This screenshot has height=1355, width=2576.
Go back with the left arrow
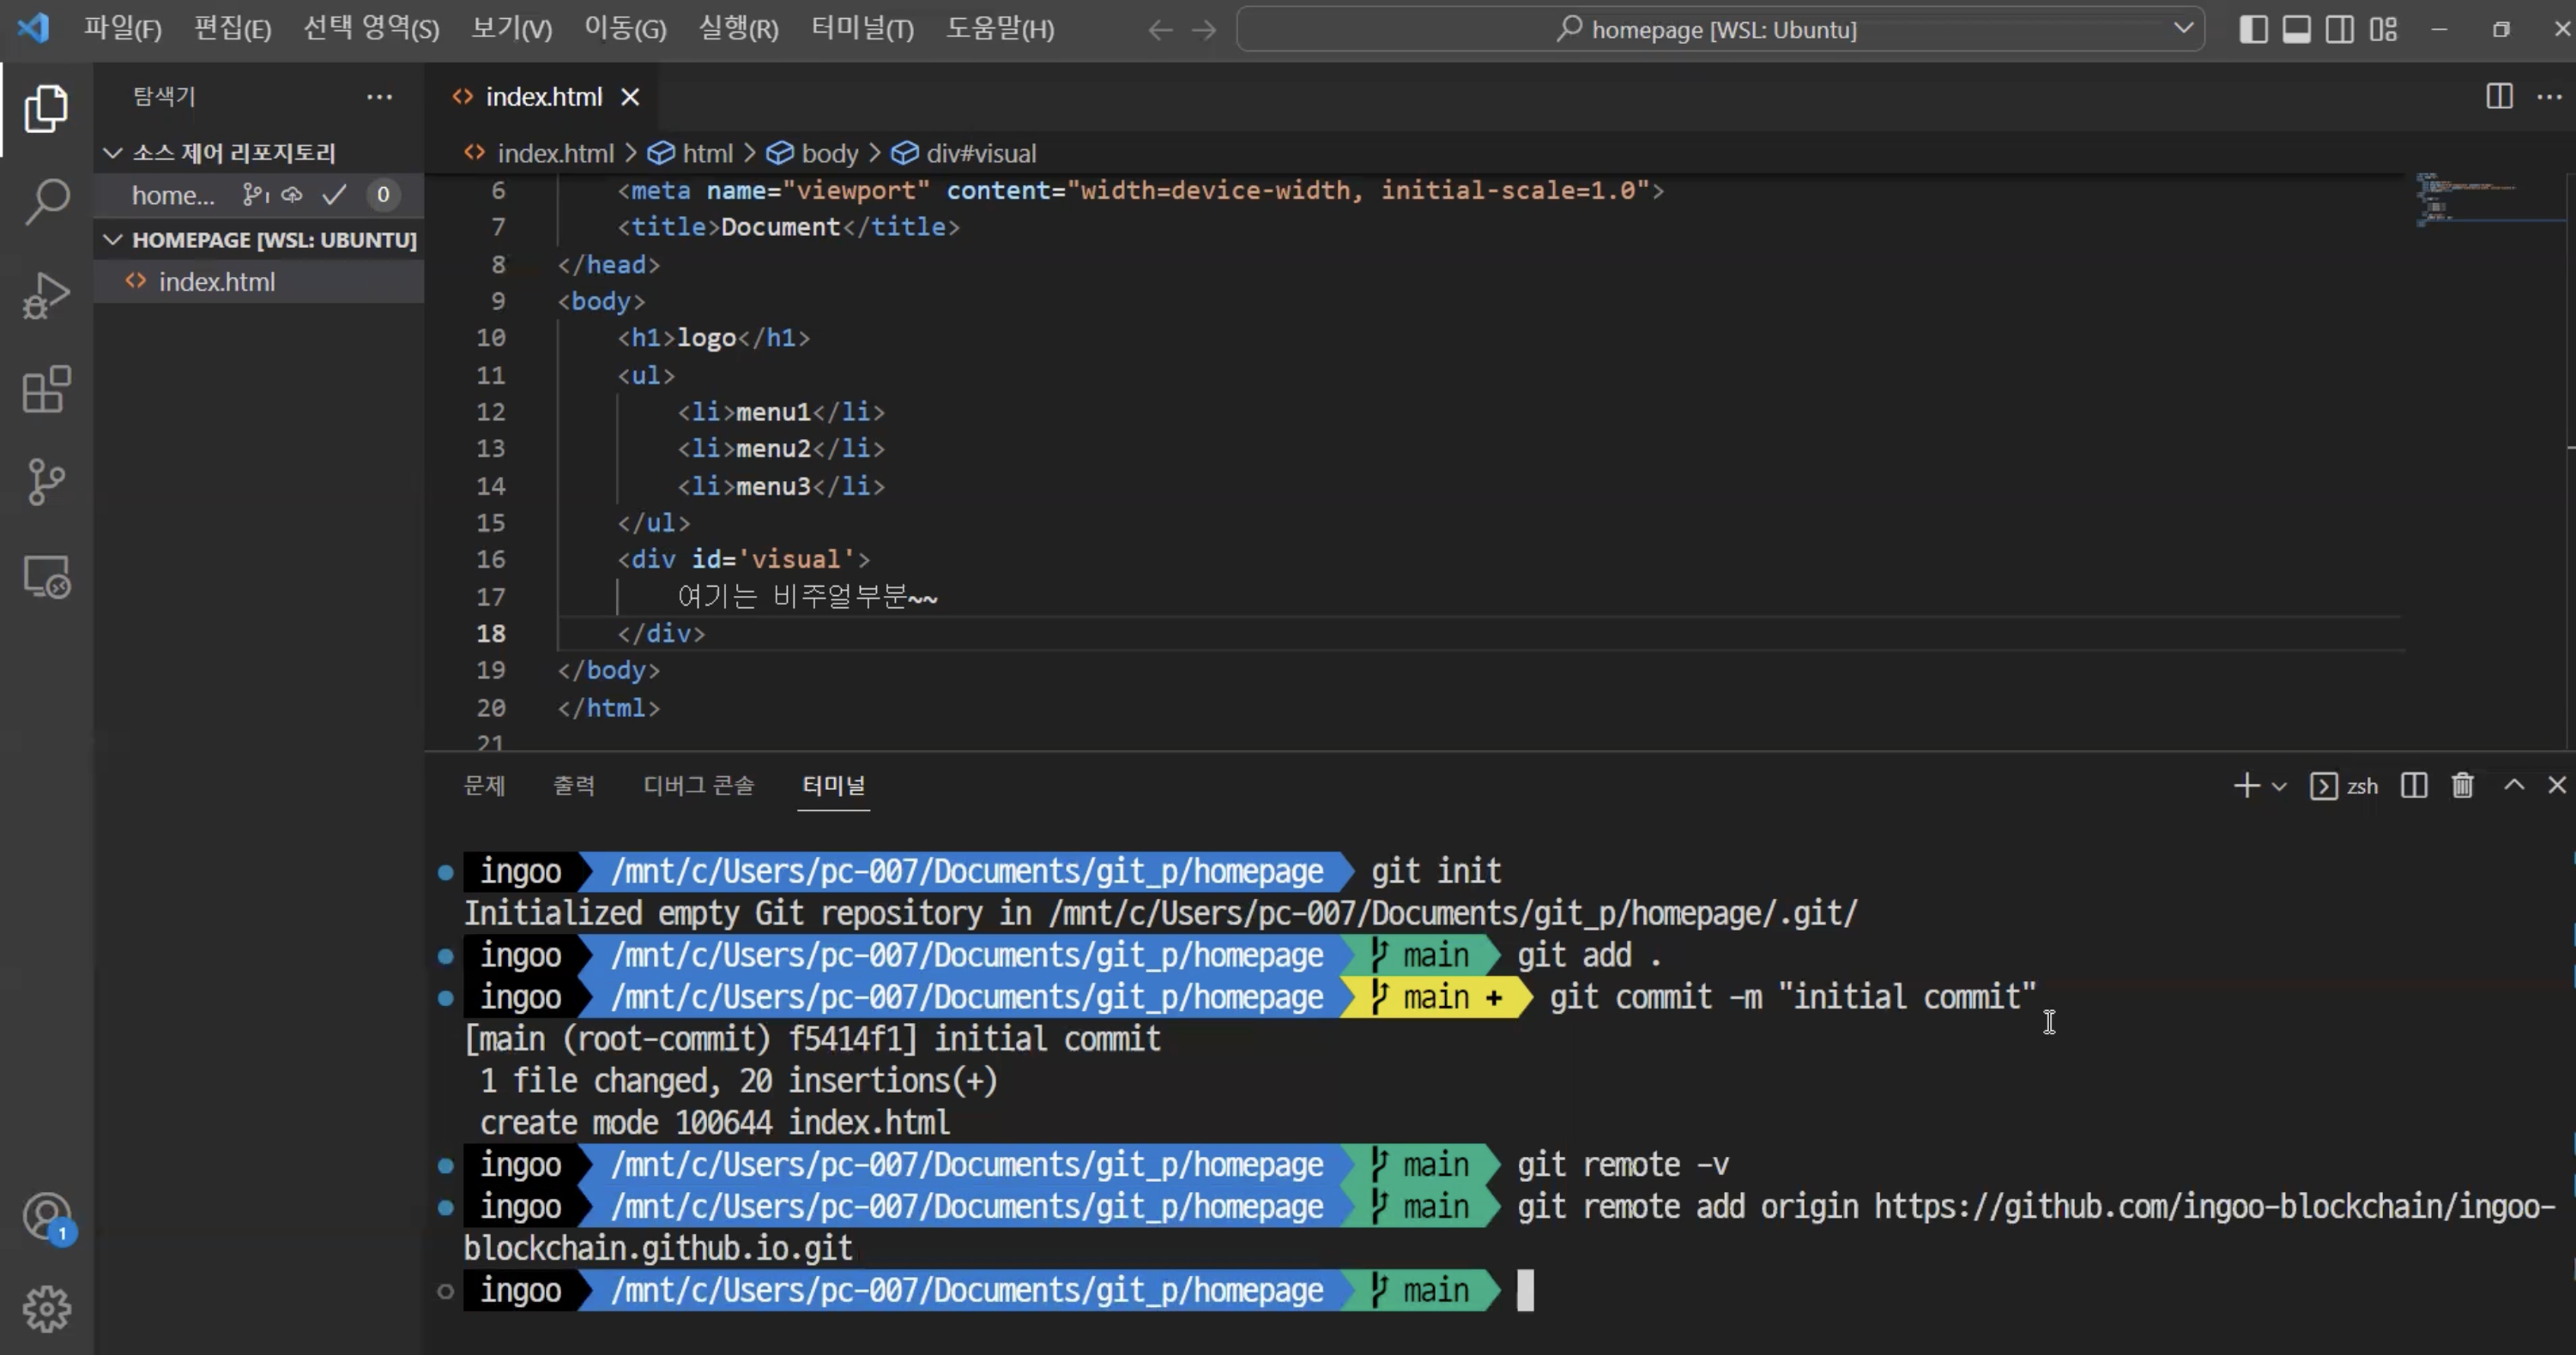coord(1160,30)
